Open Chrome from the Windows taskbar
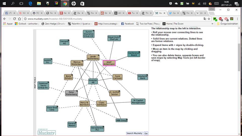The width and height of the screenshot is (242, 136). pos(65,4)
